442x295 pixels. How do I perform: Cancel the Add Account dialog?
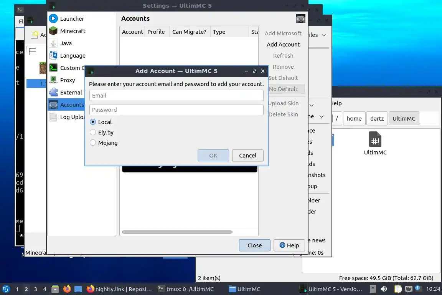248,156
